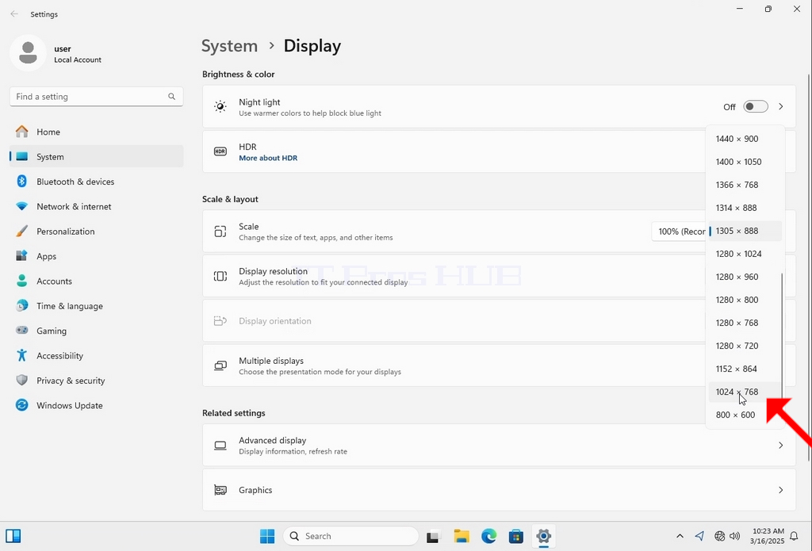The image size is (812, 551).
Task: Toggle the Night light switch
Action: [x=755, y=107]
